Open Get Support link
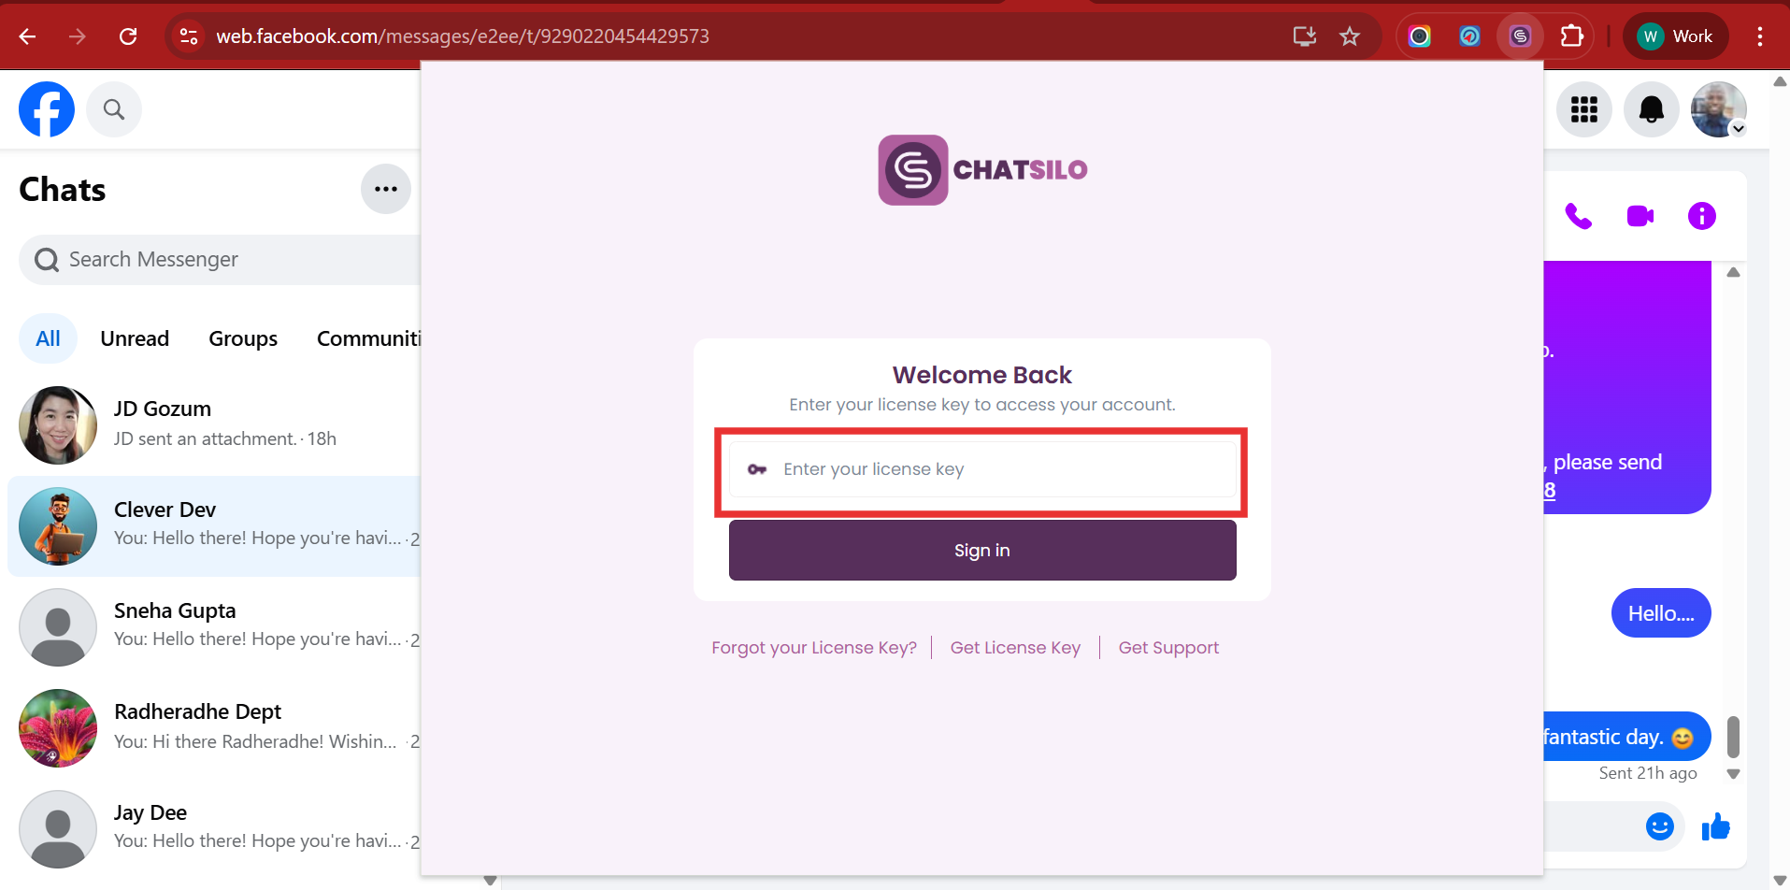1790x890 pixels. 1168,648
